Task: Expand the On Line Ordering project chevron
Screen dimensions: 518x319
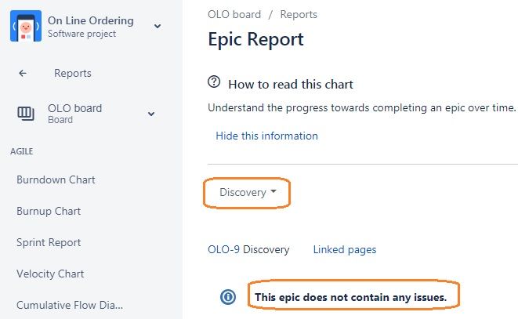Action: [x=158, y=27]
